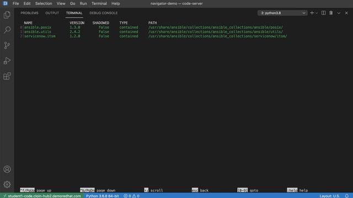Click the ansible.posix collection name
Viewport: 353px width, 198px height.
(38, 28)
